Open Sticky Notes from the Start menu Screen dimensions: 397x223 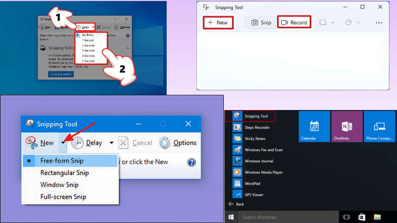click(x=249, y=139)
